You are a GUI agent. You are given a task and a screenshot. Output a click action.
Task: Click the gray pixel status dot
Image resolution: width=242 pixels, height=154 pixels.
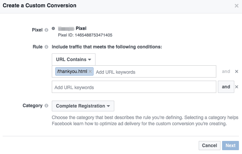coord(53,28)
